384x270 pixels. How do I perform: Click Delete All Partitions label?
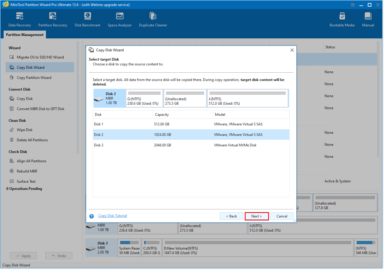click(x=32, y=140)
